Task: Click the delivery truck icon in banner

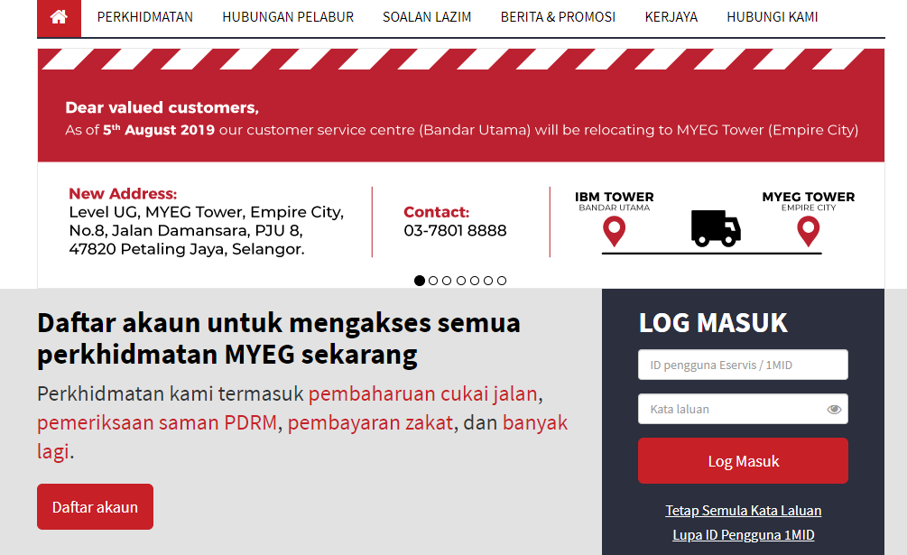Action: 716,228
